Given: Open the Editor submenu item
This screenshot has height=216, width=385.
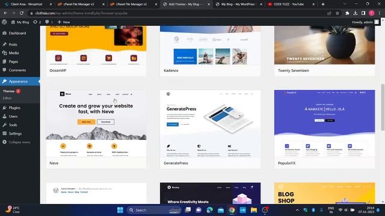Looking at the screenshot, I should 7,98.
